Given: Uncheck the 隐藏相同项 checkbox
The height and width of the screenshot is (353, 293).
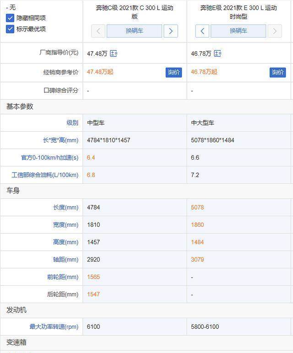Looking at the screenshot, I should (x=10, y=18).
